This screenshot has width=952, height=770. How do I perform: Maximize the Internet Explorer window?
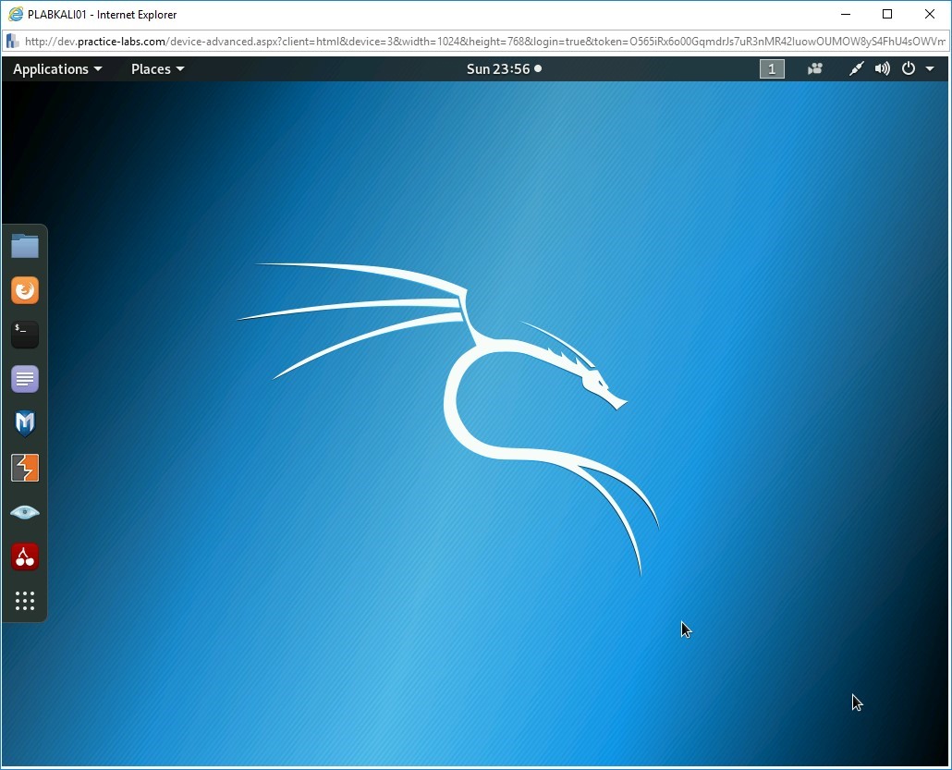[x=887, y=14]
